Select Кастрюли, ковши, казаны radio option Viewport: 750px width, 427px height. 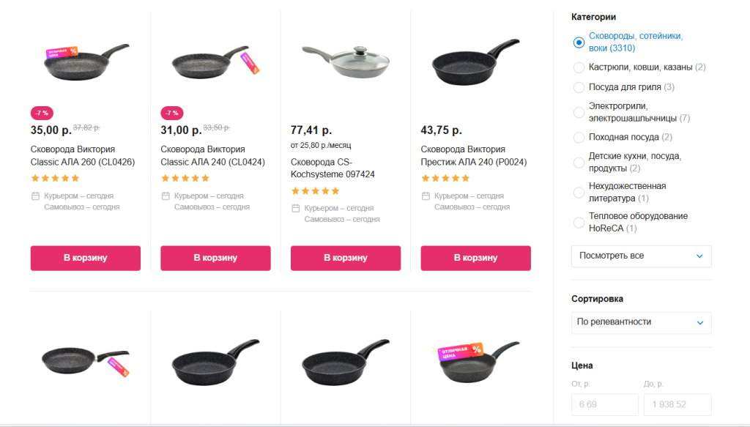click(579, 67)
